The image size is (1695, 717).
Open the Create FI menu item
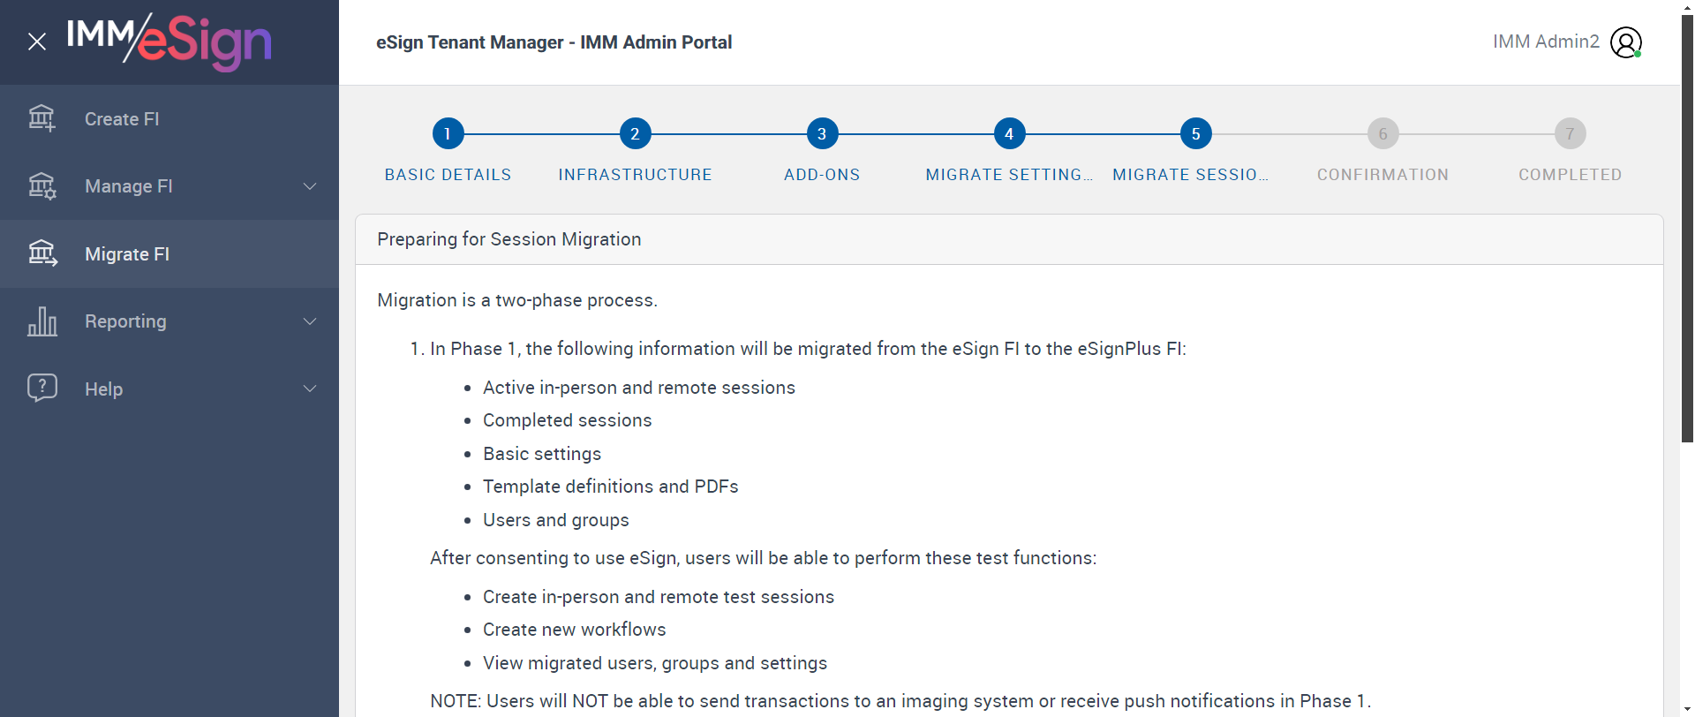122,119
